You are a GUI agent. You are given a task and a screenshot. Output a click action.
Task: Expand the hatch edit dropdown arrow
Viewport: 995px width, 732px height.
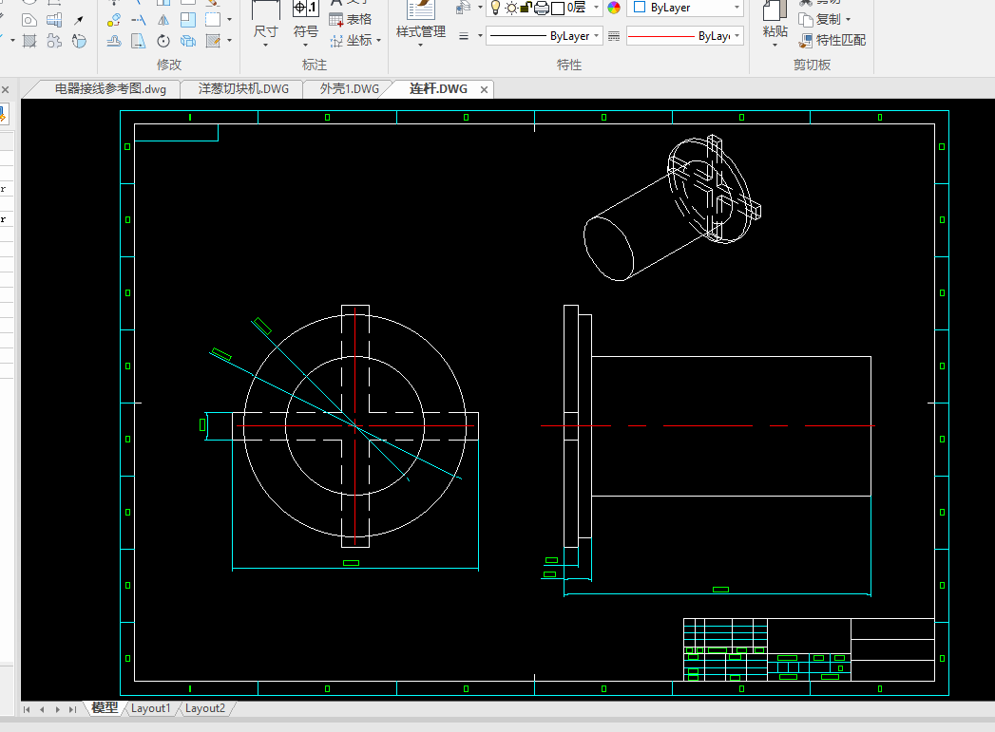click(x=229, y=41)
